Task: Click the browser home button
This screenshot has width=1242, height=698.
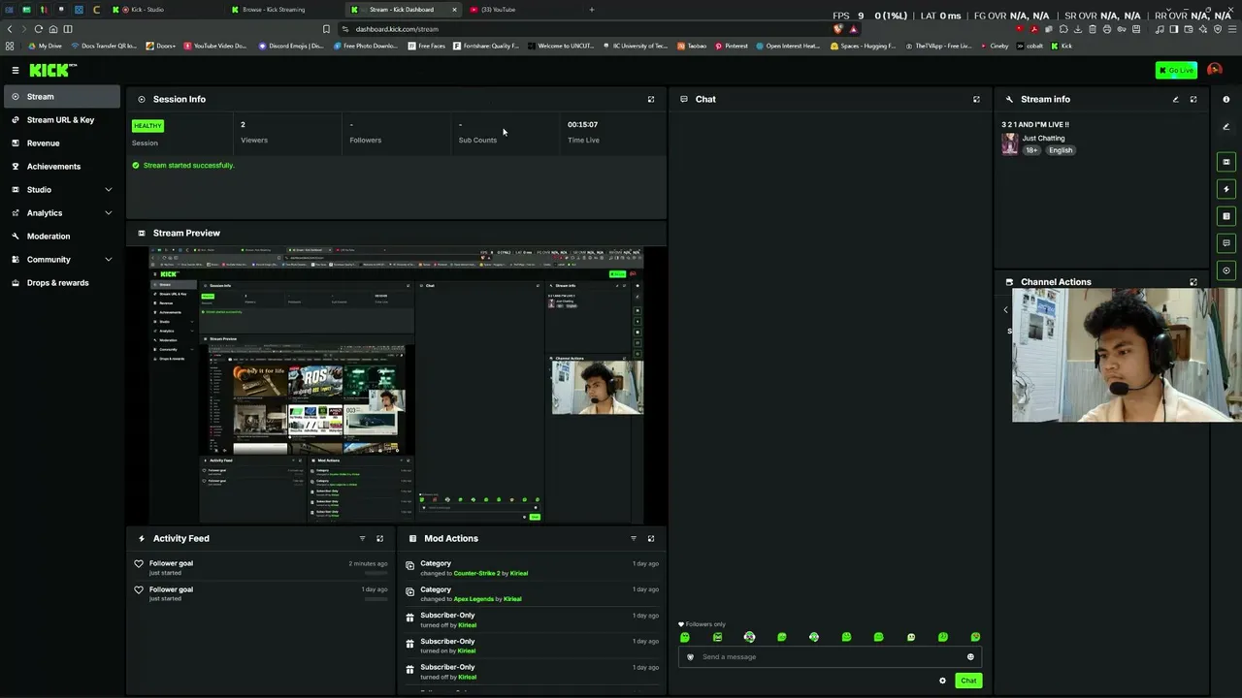Action: click(53, 29)
